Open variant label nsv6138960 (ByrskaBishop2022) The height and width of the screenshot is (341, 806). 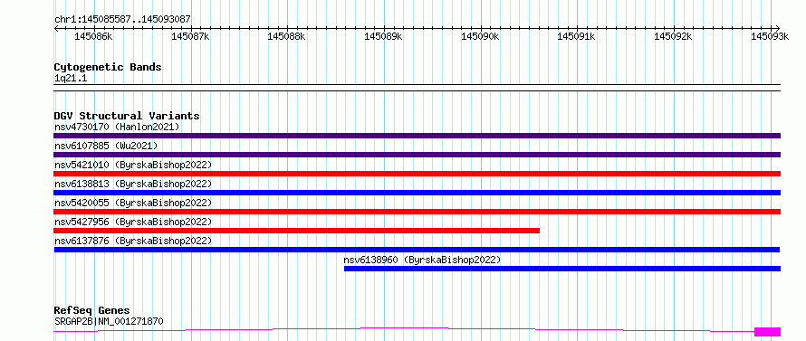(x=422, y=260)
